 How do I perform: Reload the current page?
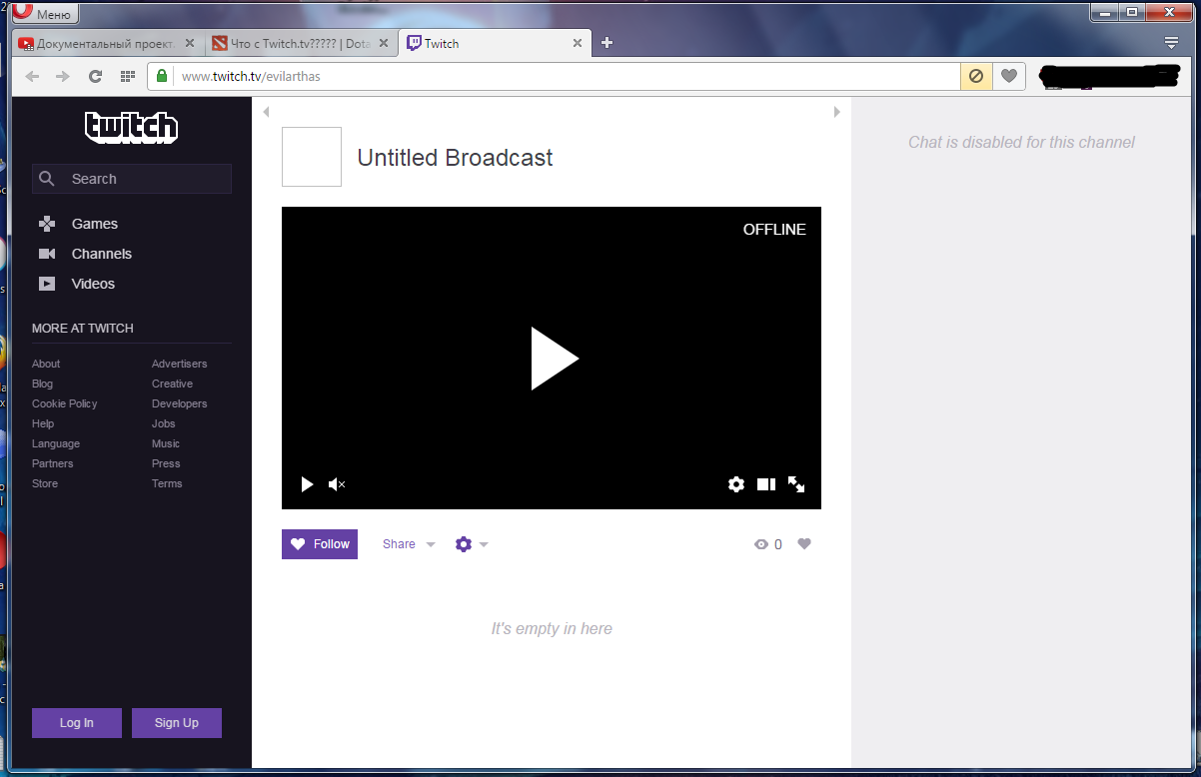tap(95, 76)
